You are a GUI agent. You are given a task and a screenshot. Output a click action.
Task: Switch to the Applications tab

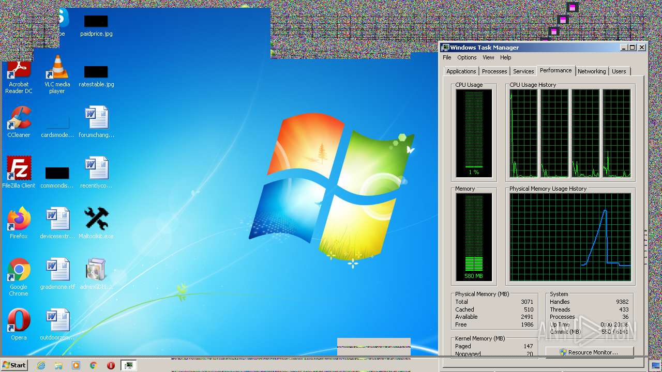pos(461,71)
